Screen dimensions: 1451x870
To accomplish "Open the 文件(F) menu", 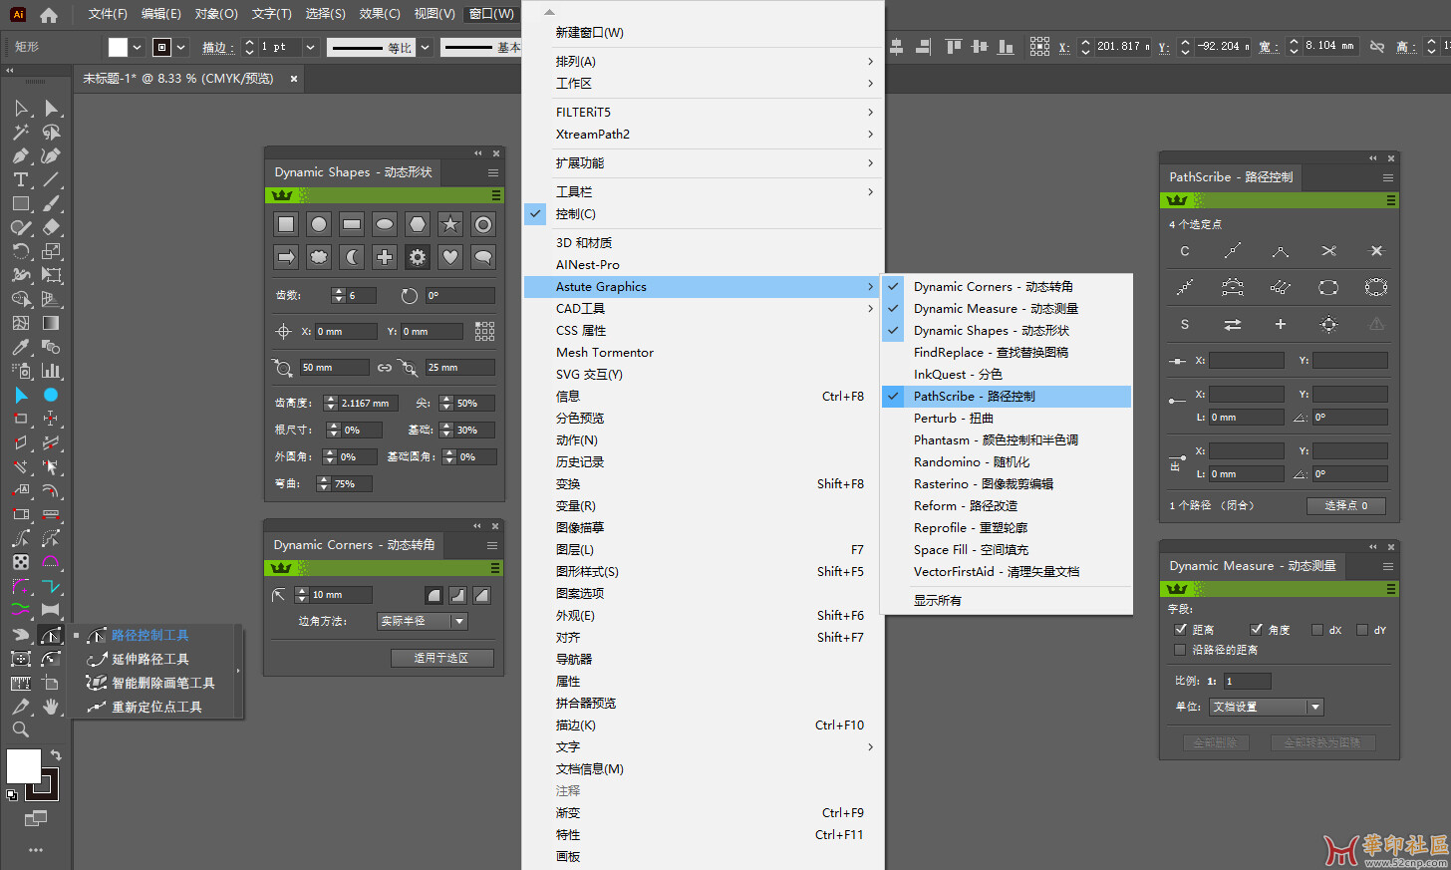I will click(x=108, y=14).
